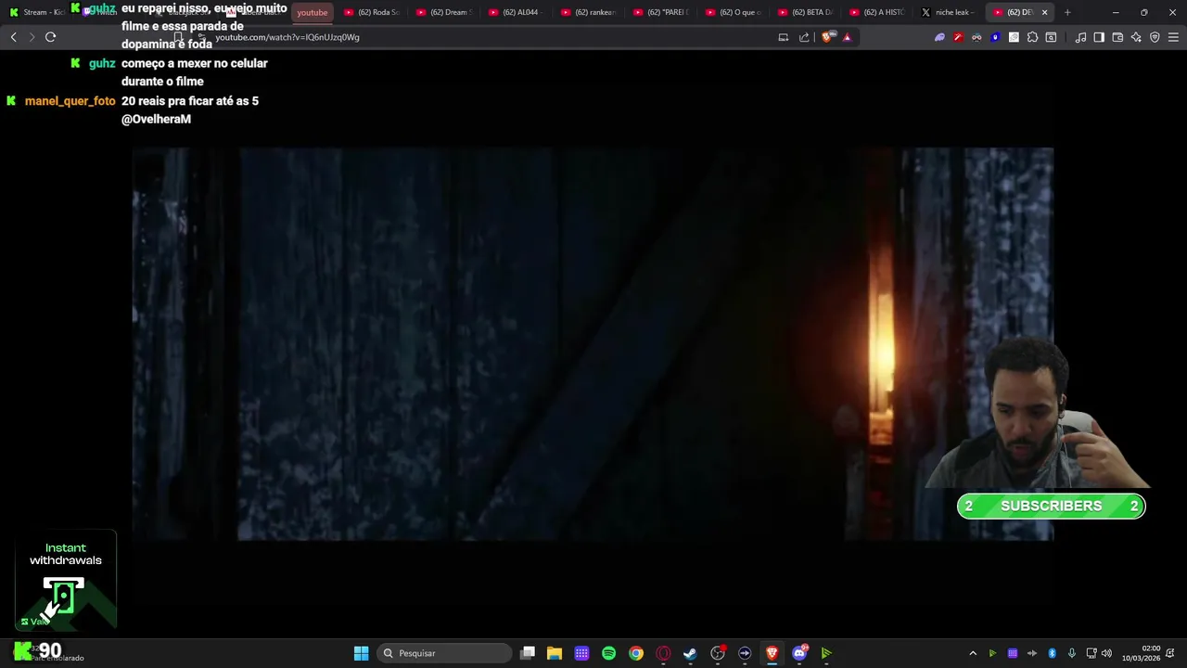This screenshot has height=668, width=1187.
Task: Switch to the '(62) Roda So' tab
Action: click(x=371, y=12)
